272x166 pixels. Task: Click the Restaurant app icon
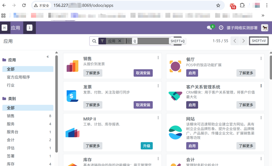tap(175, 66)
